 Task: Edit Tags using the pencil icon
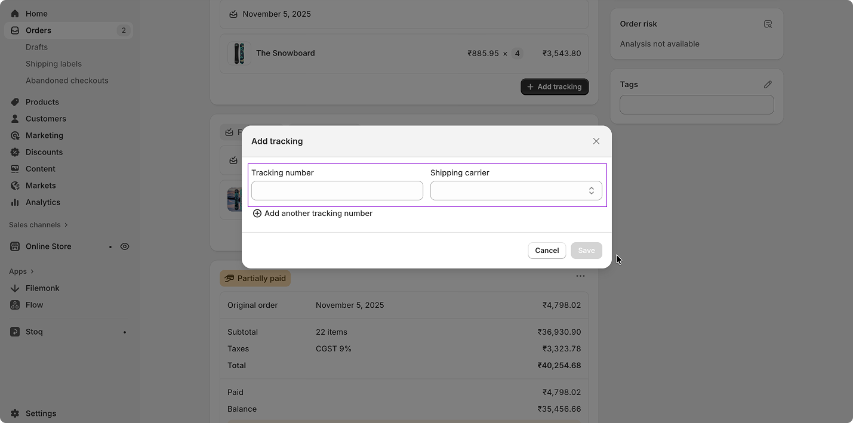(x=768, y=84)
